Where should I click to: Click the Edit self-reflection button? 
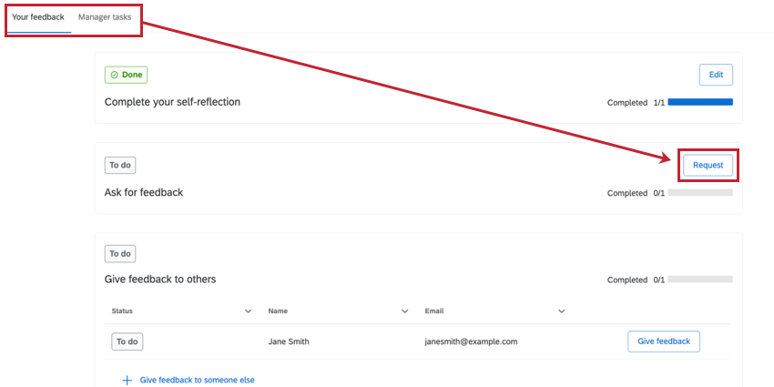tap(716, 75)
